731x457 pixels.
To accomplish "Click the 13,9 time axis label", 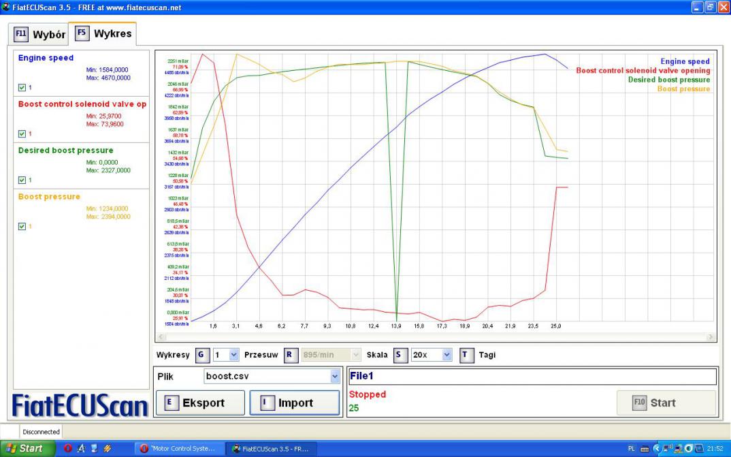I will (396, 326).
